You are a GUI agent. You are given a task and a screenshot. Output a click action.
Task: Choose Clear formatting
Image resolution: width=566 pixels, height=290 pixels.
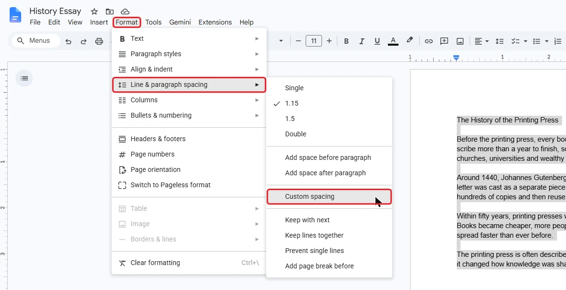pyautogui.click(x=189, y=263)
